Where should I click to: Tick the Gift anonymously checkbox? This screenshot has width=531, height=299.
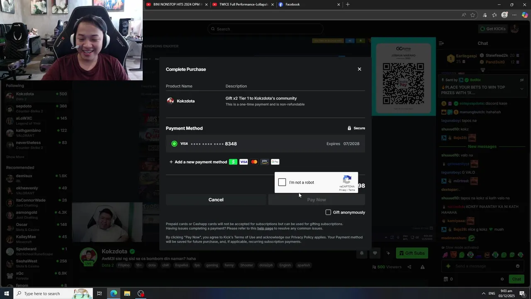point(328,212)
